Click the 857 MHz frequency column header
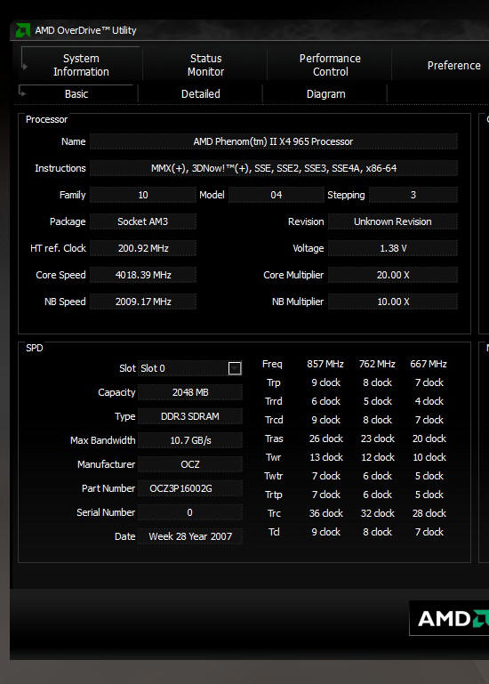This screenshot has height=684, width=489. click(325, 364)
